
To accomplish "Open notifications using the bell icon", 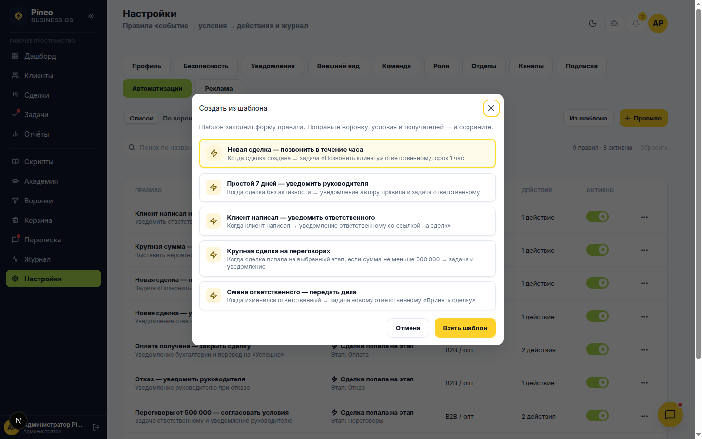I will pos(636,23).
